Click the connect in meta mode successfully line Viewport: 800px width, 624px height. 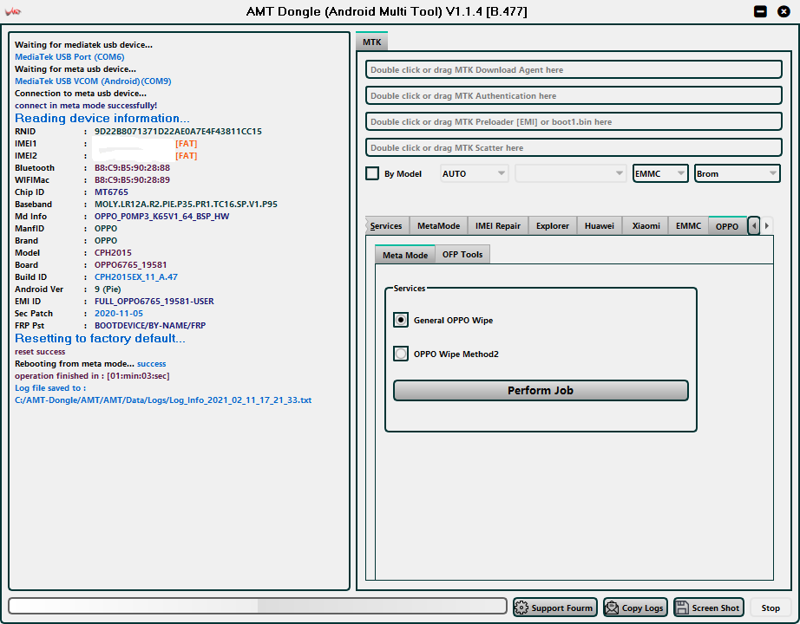(x=86, y=106)
